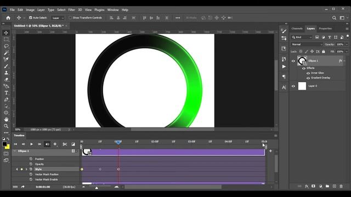Click the timeline zoom slider handle
Screen dimensions: 351x197
pyautogui.click(x=97, y=188)
